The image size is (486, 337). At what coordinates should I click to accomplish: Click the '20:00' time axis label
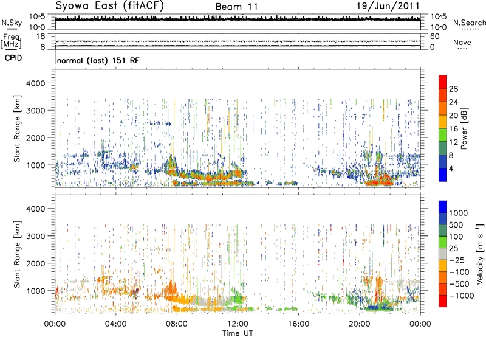click(x=360, y=324)
